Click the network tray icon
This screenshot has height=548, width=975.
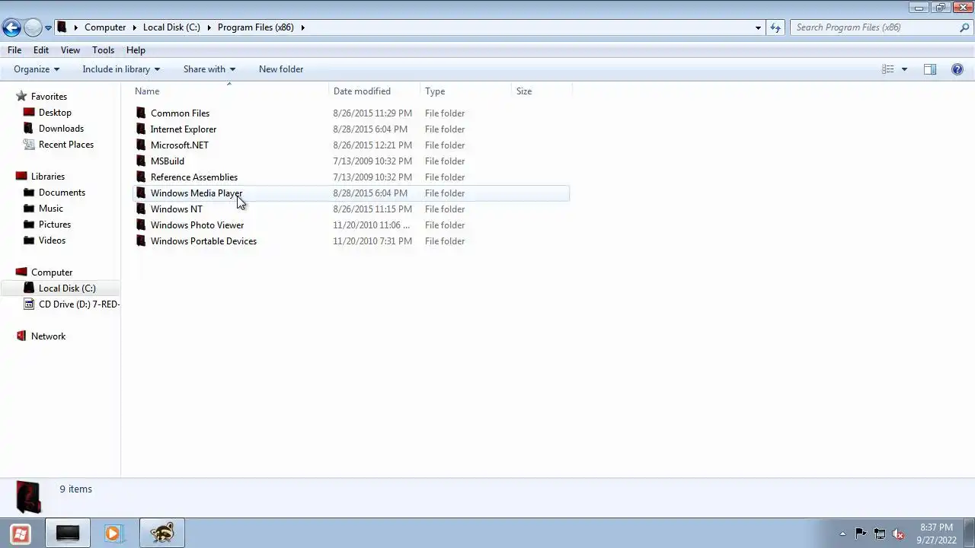point(880,534)
